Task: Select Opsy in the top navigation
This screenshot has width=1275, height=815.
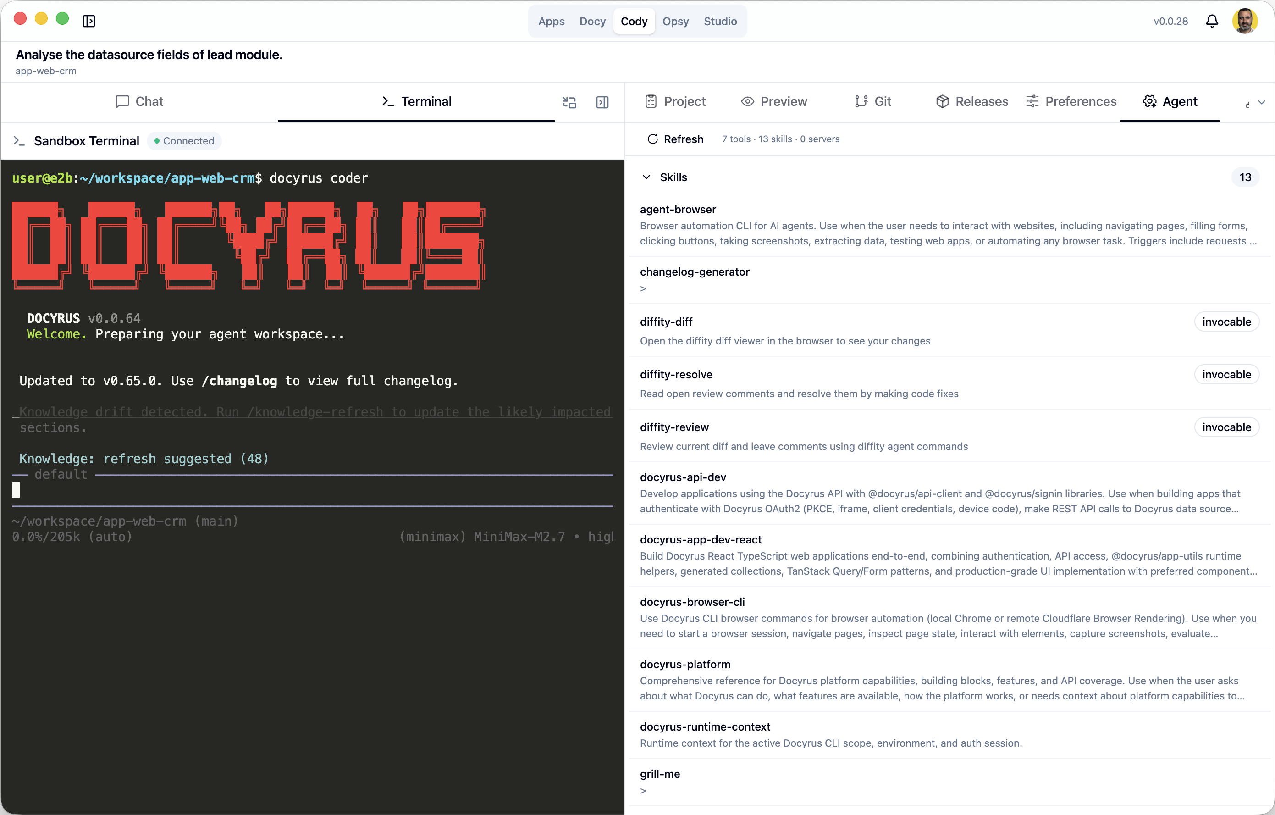Action: click(675, 21)
